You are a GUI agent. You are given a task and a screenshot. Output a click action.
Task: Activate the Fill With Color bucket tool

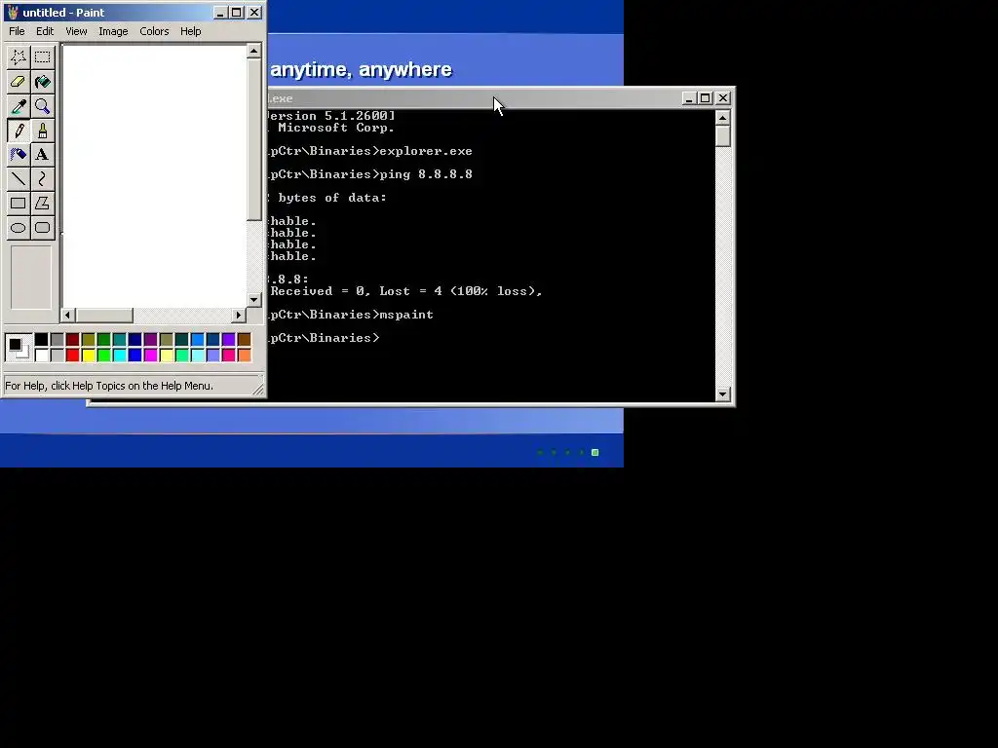(43, 82)
